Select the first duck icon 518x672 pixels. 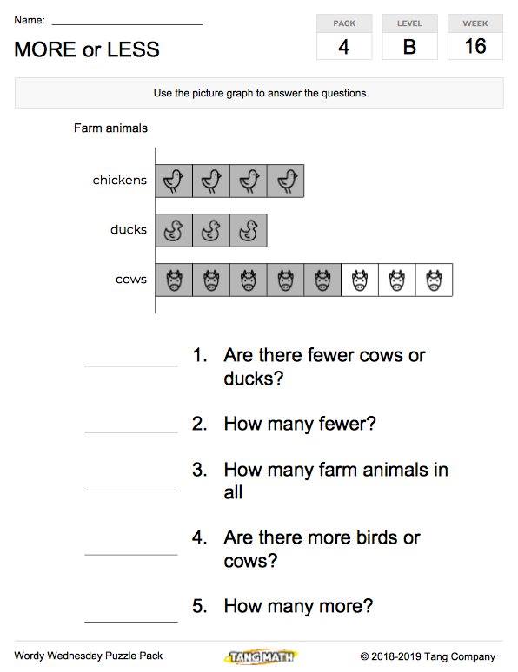[173, 231]
